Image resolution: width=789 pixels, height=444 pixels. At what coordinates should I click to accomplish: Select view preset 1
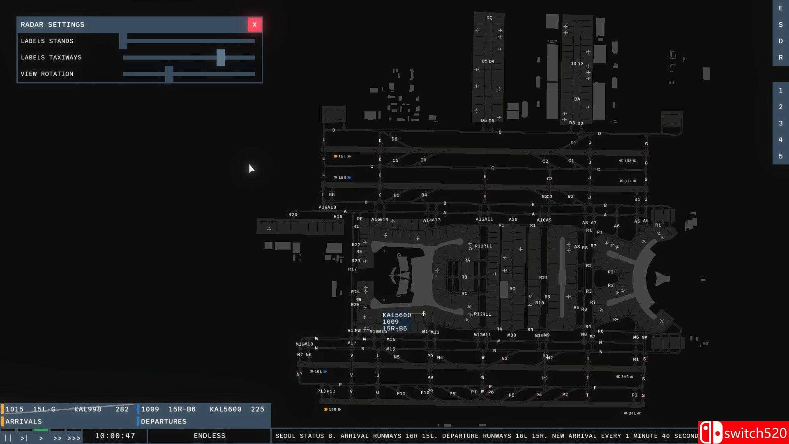[780, 90]
